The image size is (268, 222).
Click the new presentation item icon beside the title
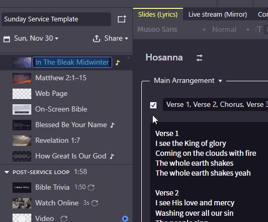click(121, 19)
